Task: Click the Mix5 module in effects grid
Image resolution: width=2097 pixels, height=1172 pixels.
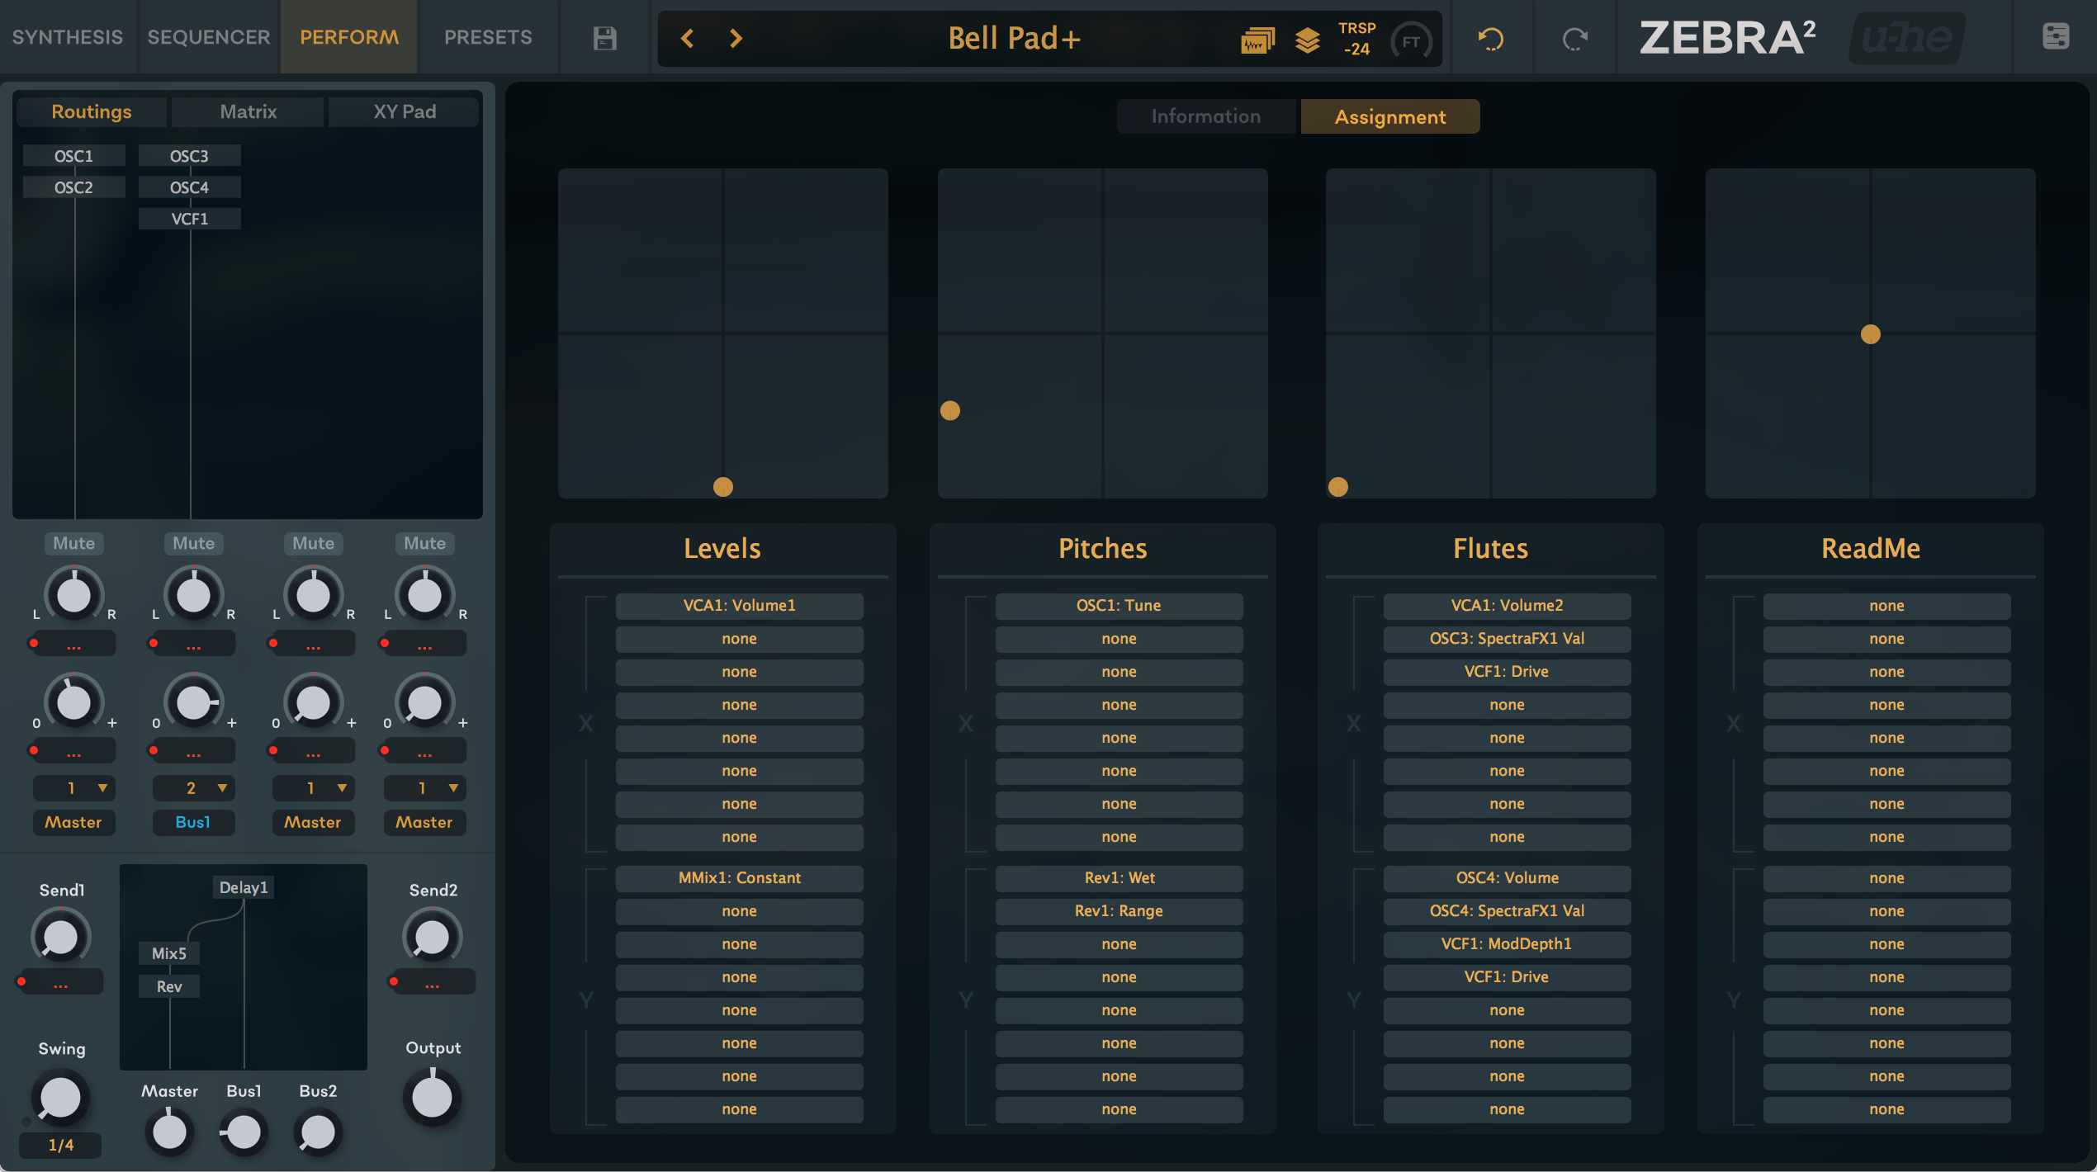Action: [169, 953]
